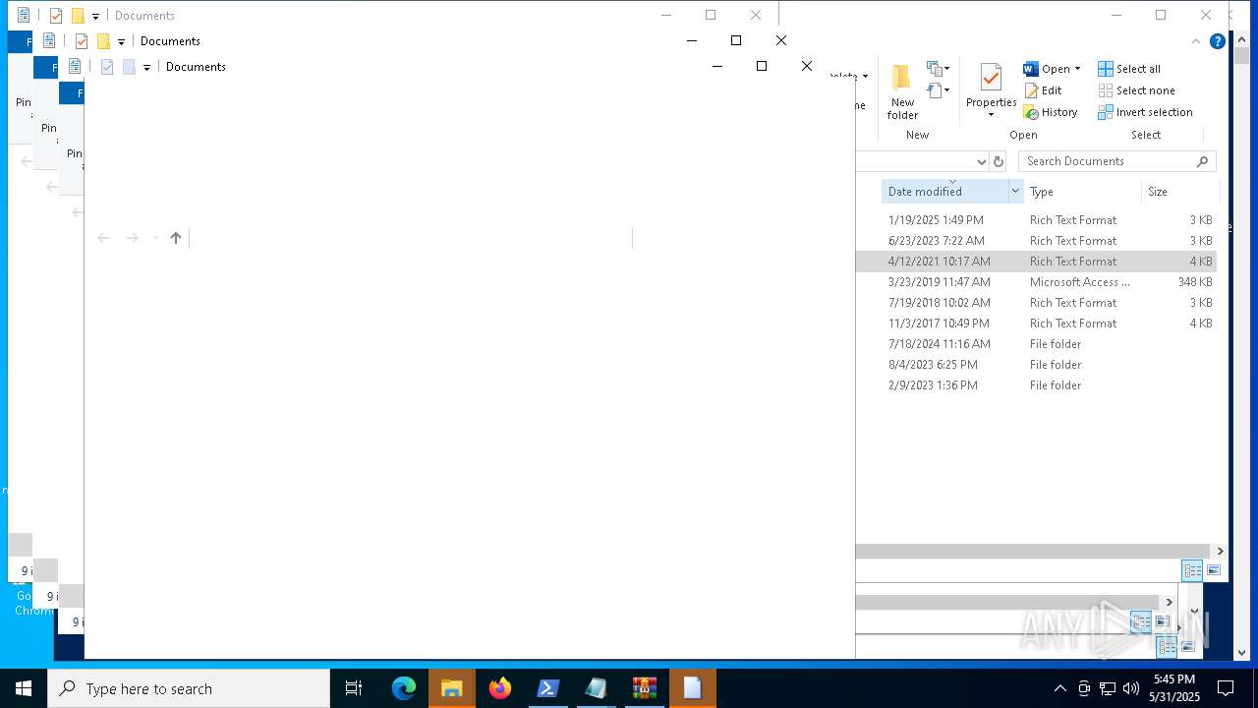Select the file modified 1/19/2025 1:49 PM
Image resolution: width=1258 pixels, height=708 pixels.
point(1036,220)
